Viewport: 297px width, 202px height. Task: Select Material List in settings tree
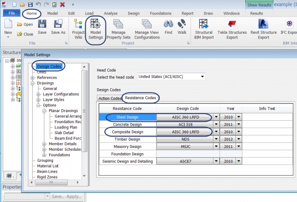[x=48, y=166]
